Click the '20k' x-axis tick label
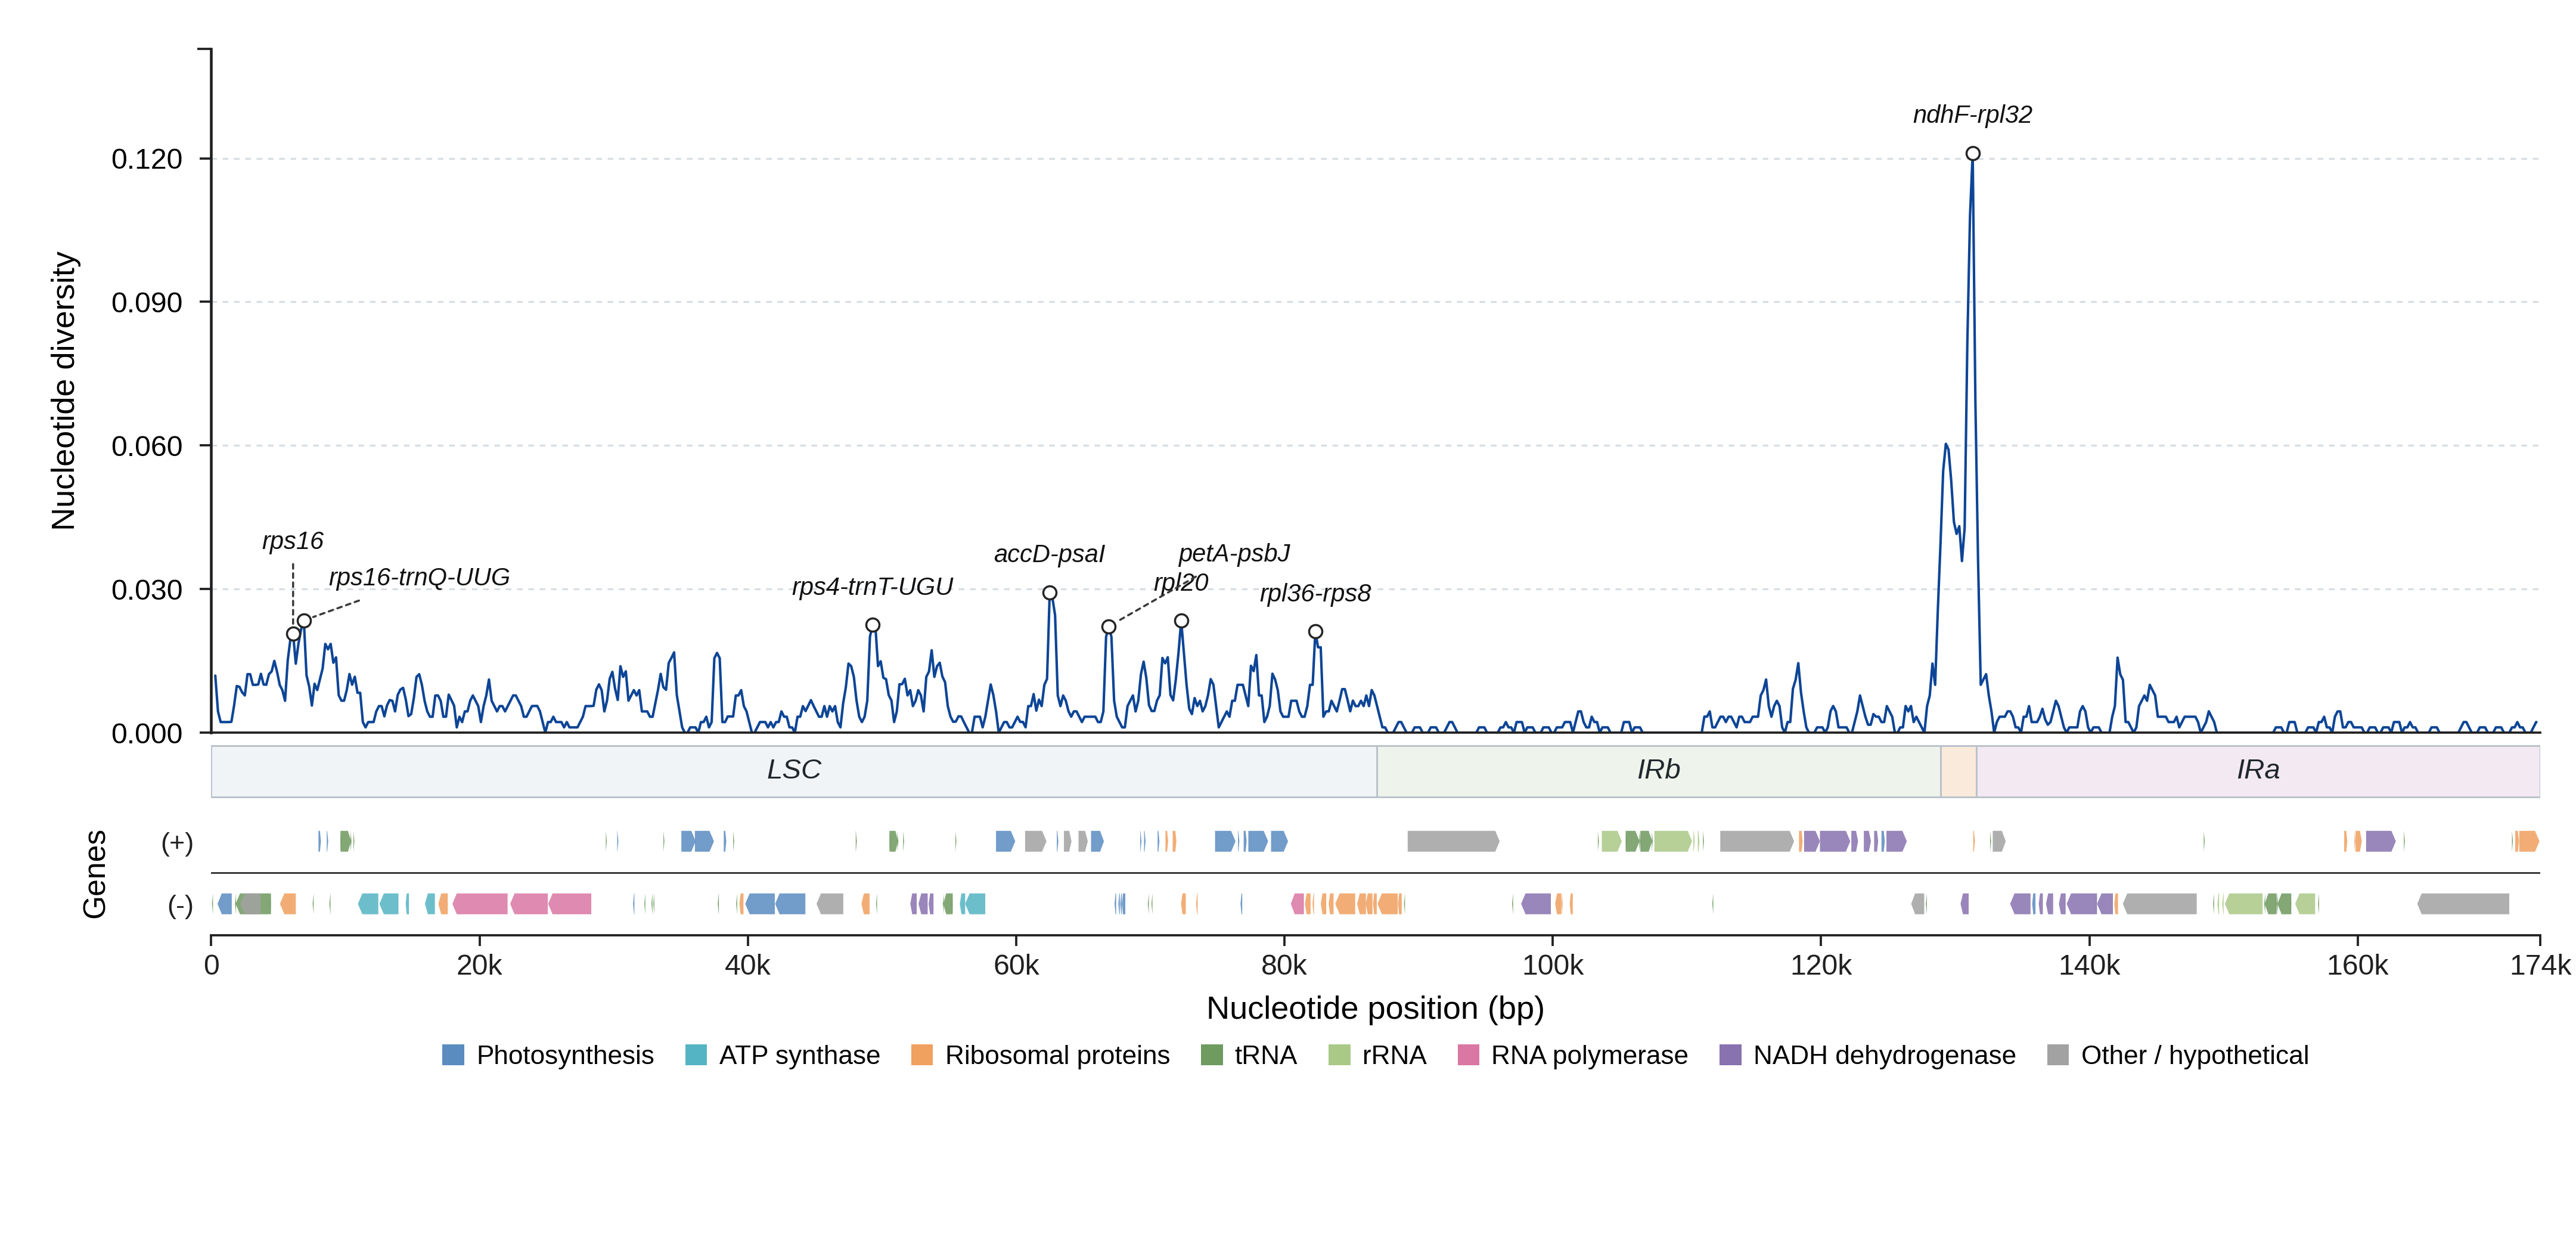The image size is (2576, 1253). tap(479, 966)
